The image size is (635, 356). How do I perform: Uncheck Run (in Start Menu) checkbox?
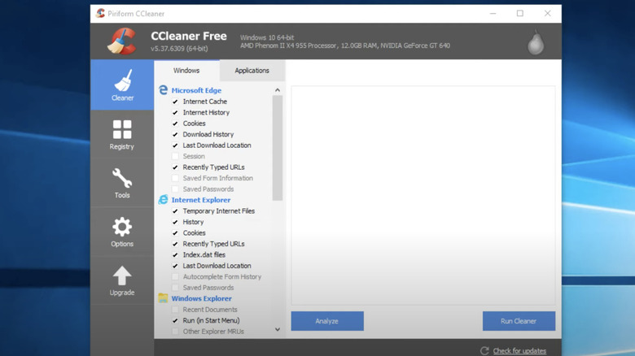pyautogui.click(x=175, y=320)
